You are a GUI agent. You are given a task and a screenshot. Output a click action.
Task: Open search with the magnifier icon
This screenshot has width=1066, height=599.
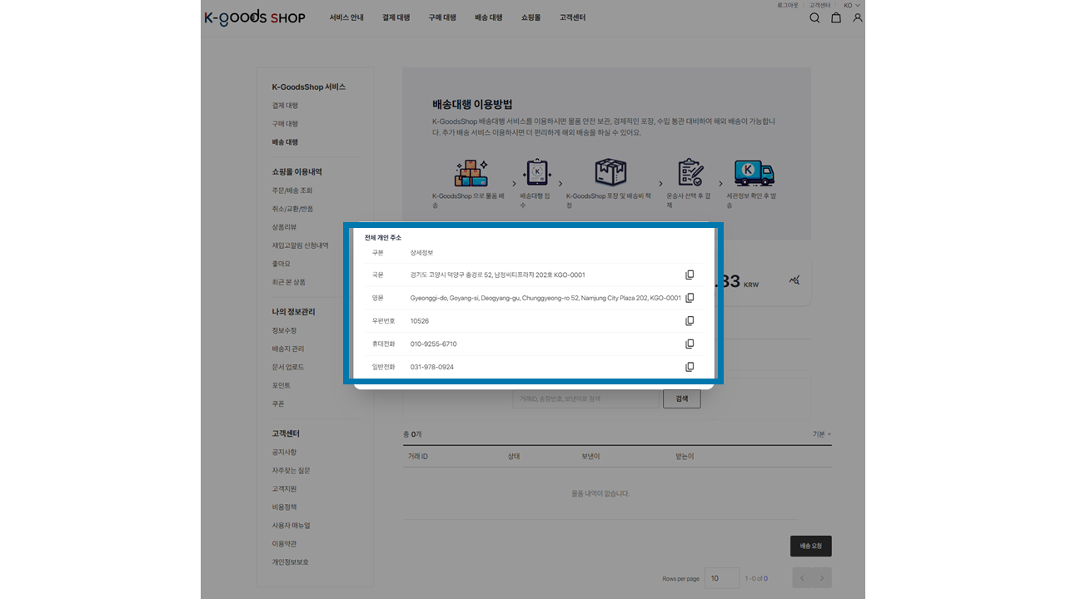(x=814, y=17)
